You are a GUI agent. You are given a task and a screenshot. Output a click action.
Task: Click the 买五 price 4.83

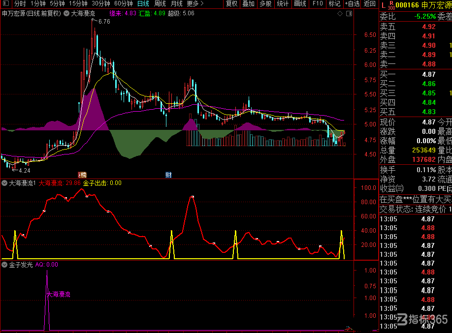pos(429,112)
